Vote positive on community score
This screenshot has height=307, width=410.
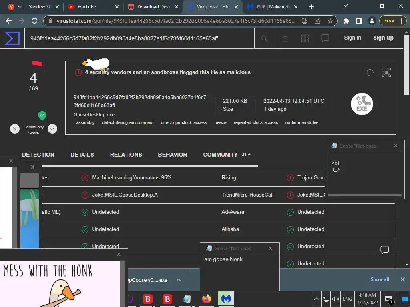[52, 129]
